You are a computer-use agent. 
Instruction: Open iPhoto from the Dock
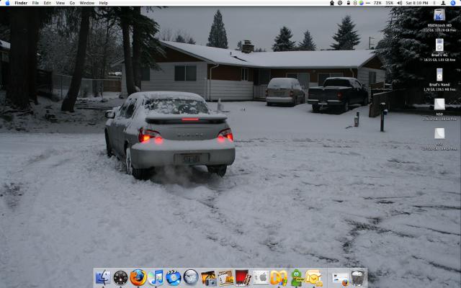point(208,278)
